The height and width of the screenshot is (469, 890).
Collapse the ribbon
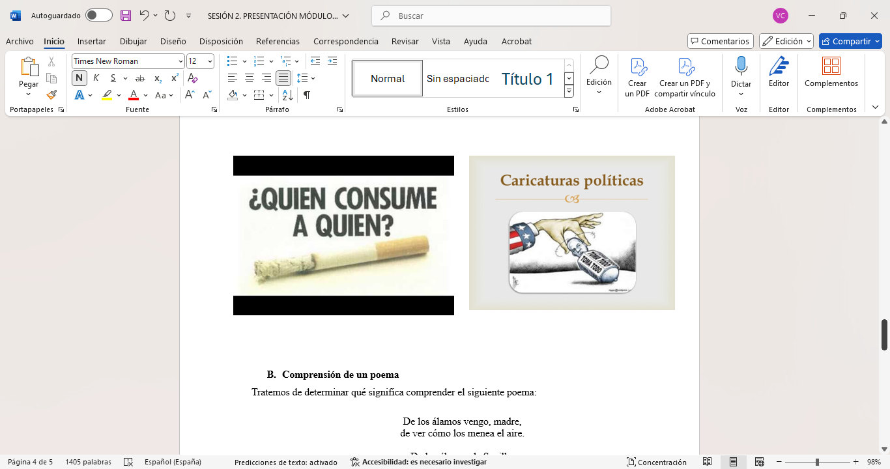875,107
